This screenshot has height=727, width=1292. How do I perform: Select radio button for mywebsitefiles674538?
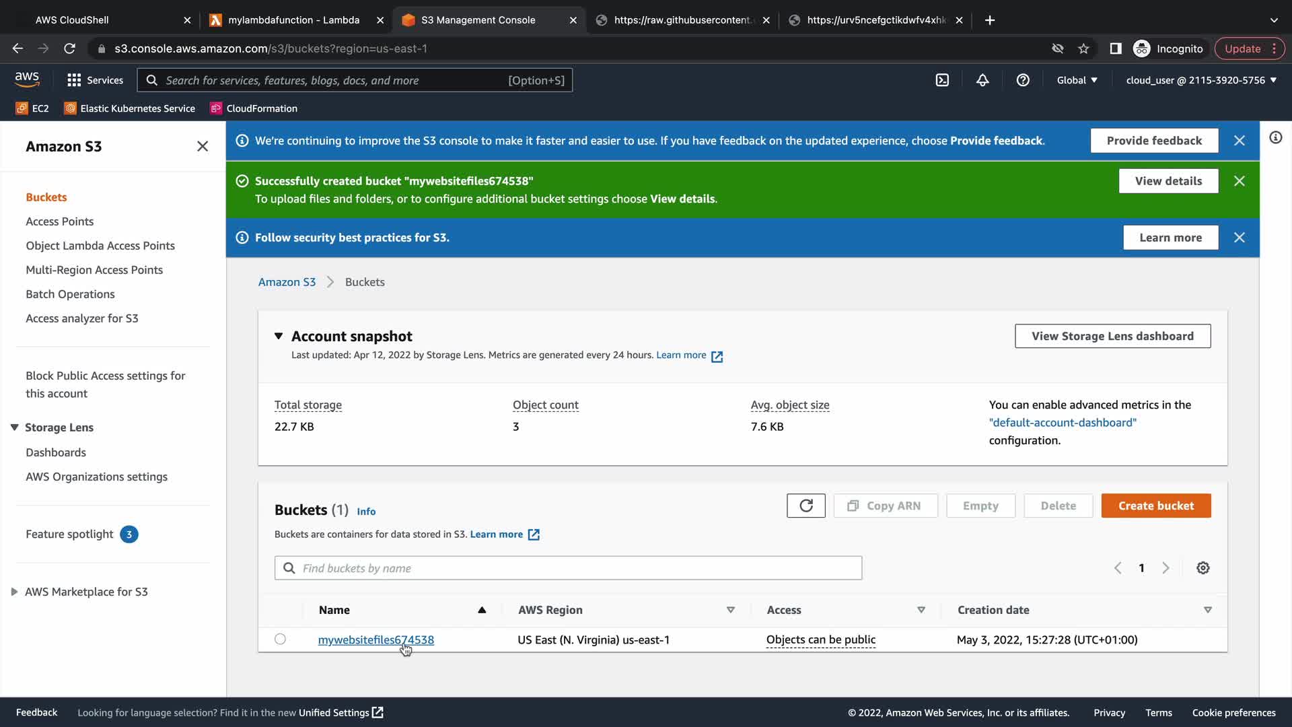280,639
